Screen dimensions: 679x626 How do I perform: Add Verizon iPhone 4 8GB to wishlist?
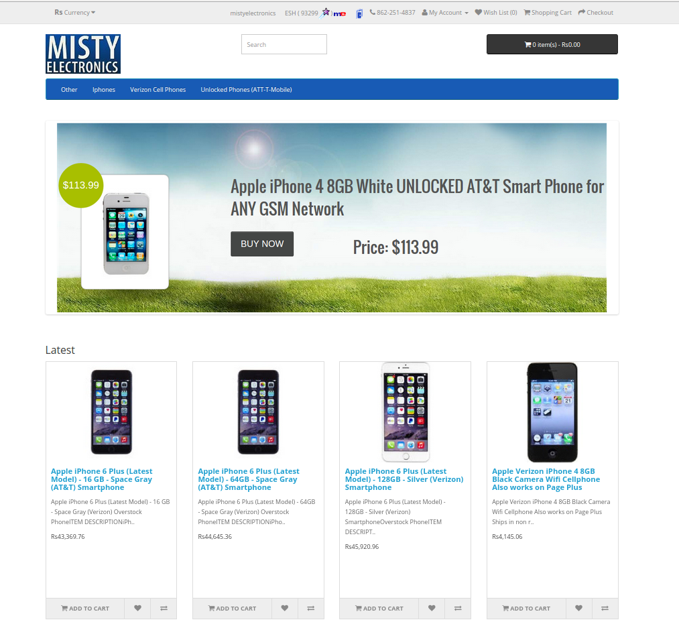pyautogui.click(x=578, y=609)
